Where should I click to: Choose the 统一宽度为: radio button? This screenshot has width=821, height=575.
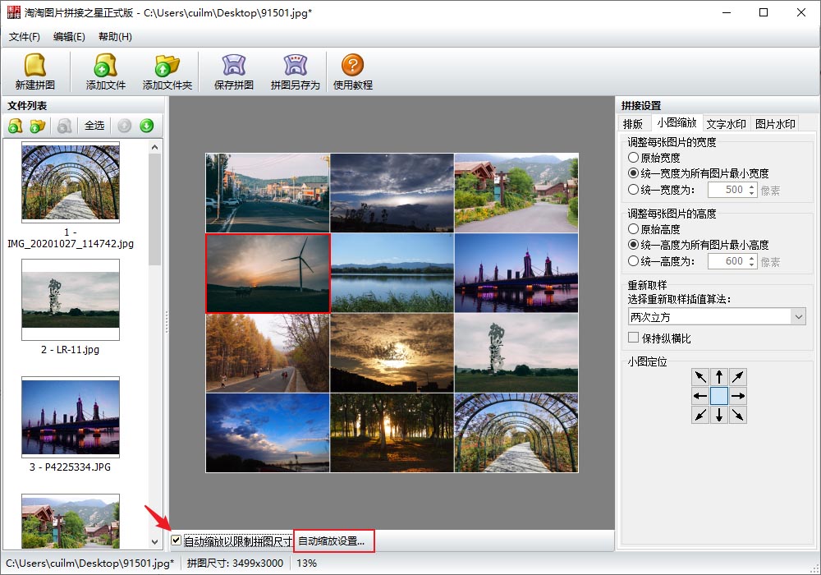(633, 190)
